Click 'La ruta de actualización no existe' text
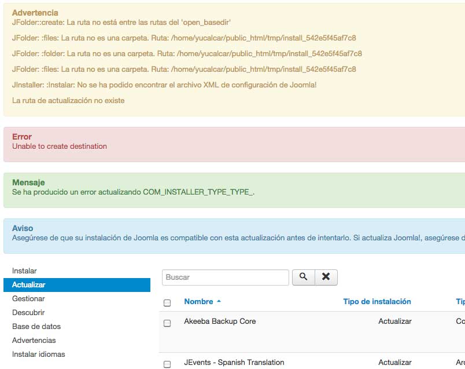 click(x=68, y=100)
